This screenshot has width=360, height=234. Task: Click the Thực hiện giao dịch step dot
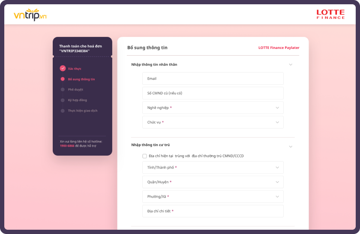click(63, 111)
